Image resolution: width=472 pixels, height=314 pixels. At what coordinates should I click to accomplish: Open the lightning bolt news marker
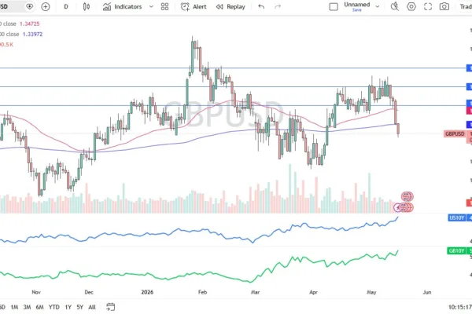(x=398, y=207)
